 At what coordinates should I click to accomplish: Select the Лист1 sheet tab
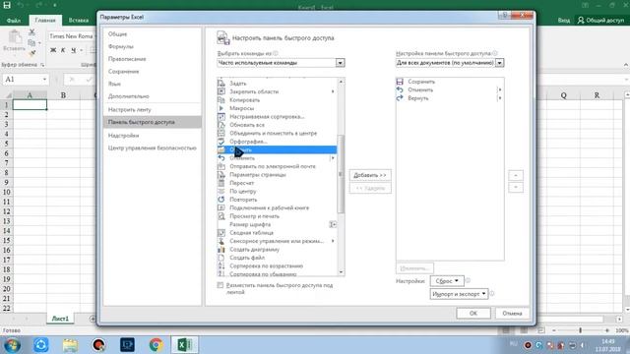(60, 319)
